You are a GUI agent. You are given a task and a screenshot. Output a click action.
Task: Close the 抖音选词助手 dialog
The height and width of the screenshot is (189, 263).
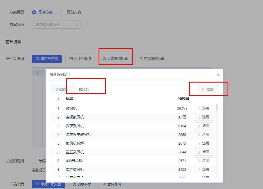pos(218,75)
